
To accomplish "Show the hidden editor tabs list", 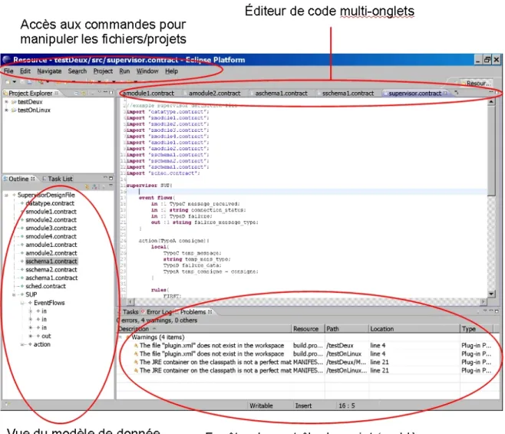I will coord(457,93).
